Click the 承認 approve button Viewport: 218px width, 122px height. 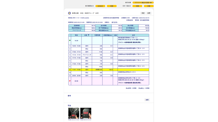coord(143,13)
